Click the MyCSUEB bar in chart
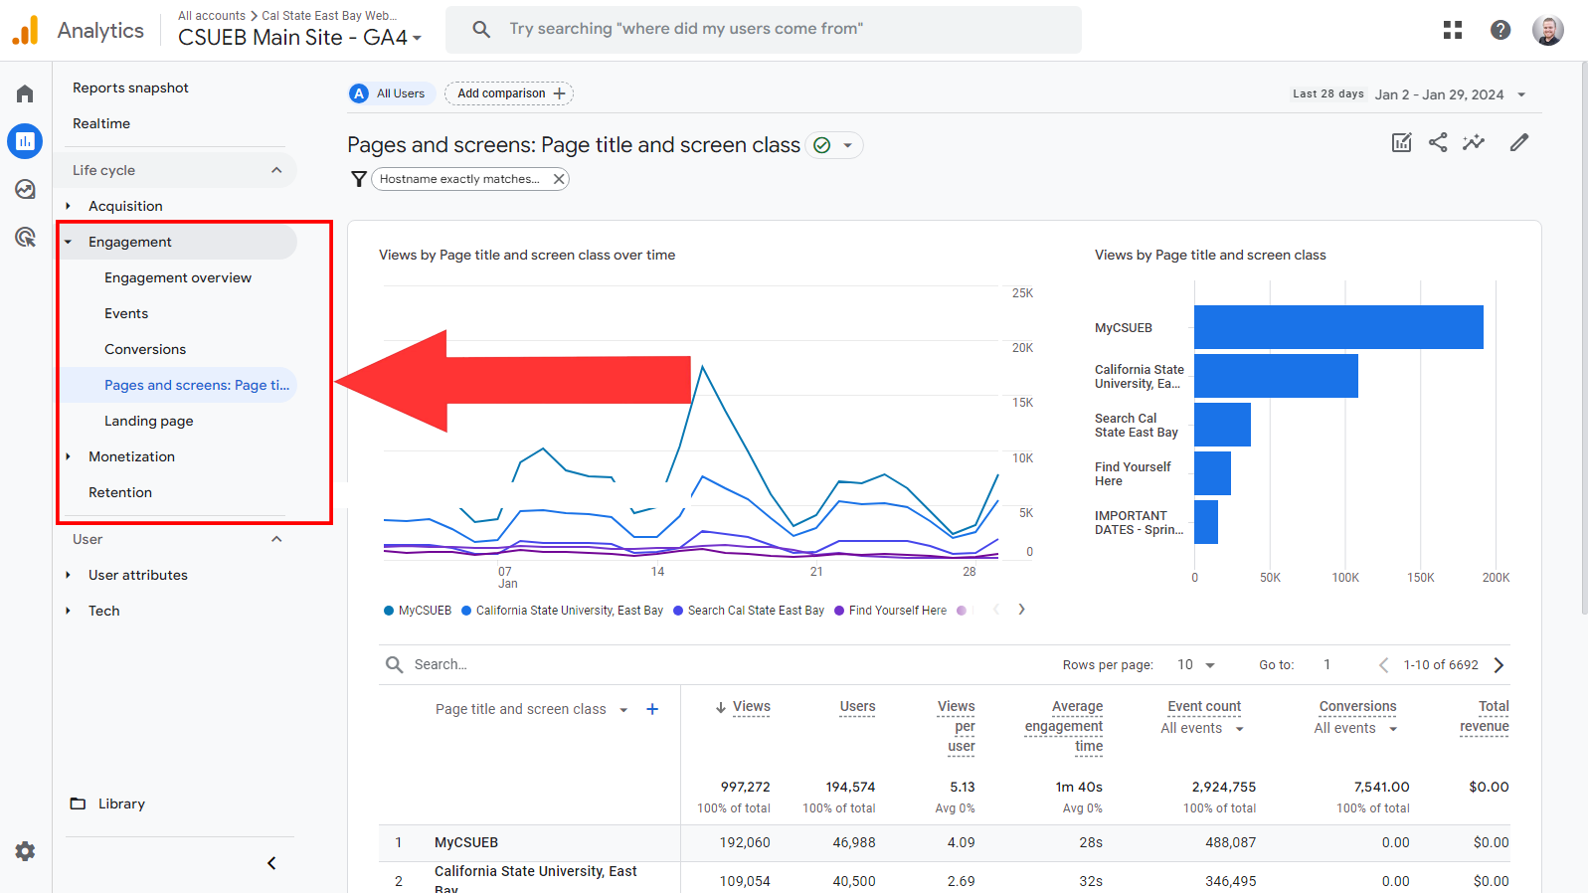The image size is (1588, 893). pos(1338,327)
